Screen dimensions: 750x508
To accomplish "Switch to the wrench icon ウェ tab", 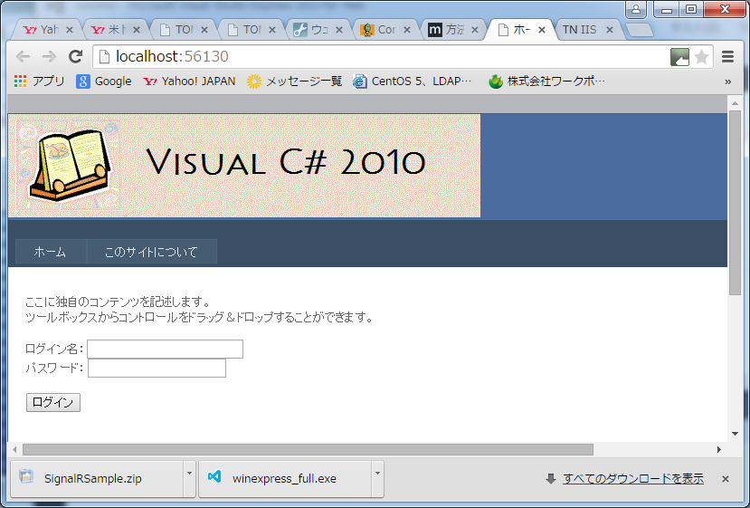I will pyautogui.click(x=318, y=30).
